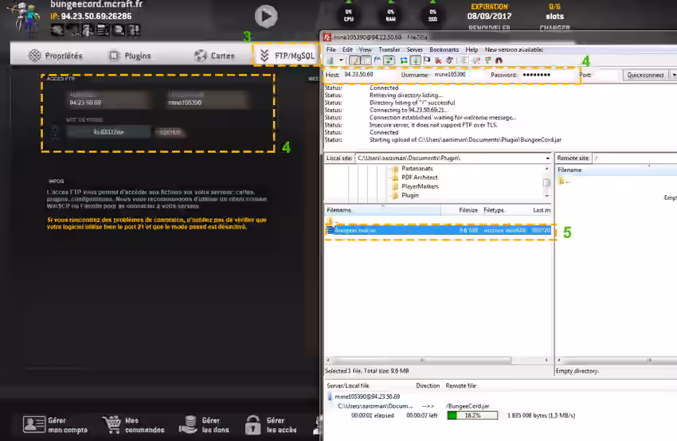This screenshot has height=441, width=677.
Task: Open the Help menu
Action: pyautogui.click(x=472, y=49)
